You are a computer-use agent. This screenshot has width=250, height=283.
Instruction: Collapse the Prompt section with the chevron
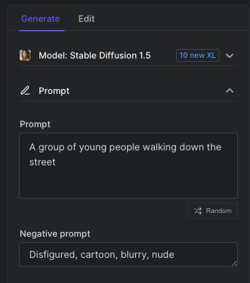click(230, 90)
